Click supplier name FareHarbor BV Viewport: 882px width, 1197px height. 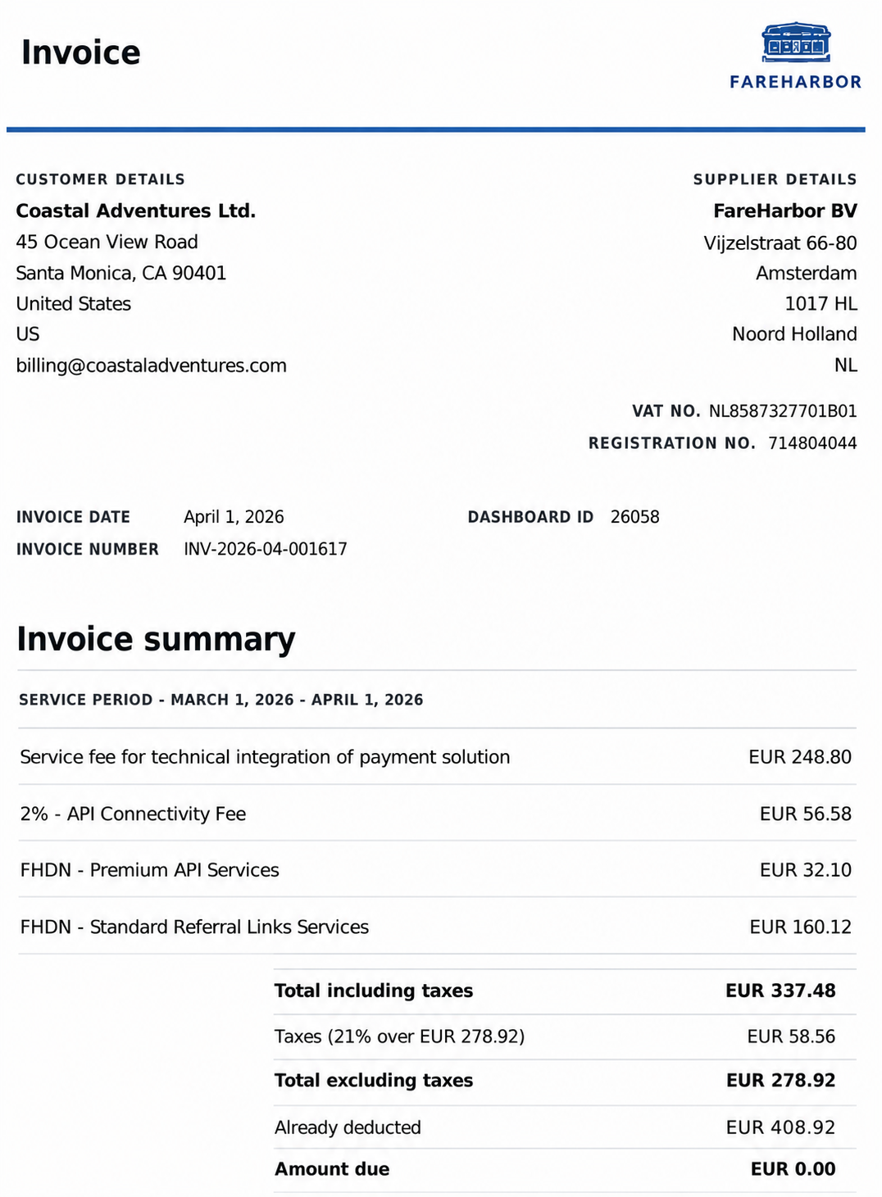coord(785,211)
